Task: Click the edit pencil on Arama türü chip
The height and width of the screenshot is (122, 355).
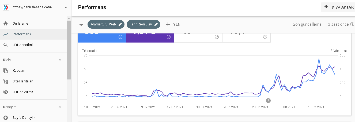Action: [x=120, y=24]
